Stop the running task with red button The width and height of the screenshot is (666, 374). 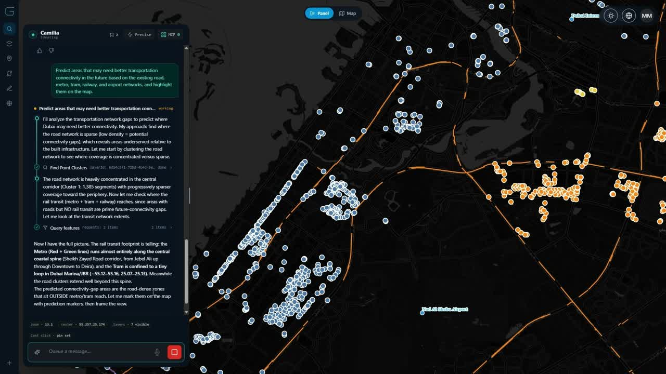[x=174, y=352]
